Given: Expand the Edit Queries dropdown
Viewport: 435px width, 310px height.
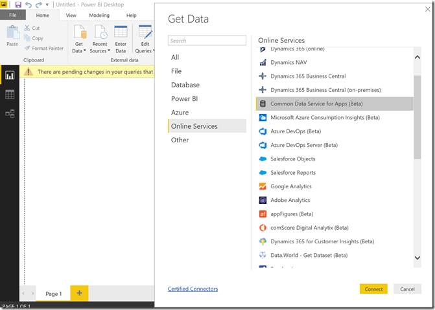Looking at the screenshot, I should click(144, 50).
